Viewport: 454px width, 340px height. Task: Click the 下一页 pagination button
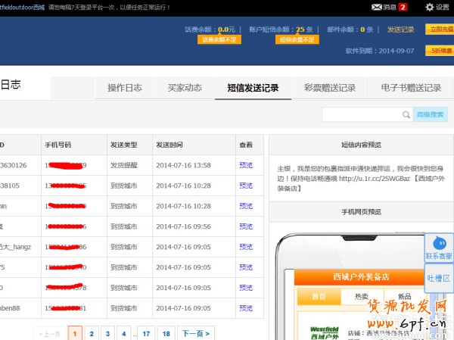coord(196,333)
